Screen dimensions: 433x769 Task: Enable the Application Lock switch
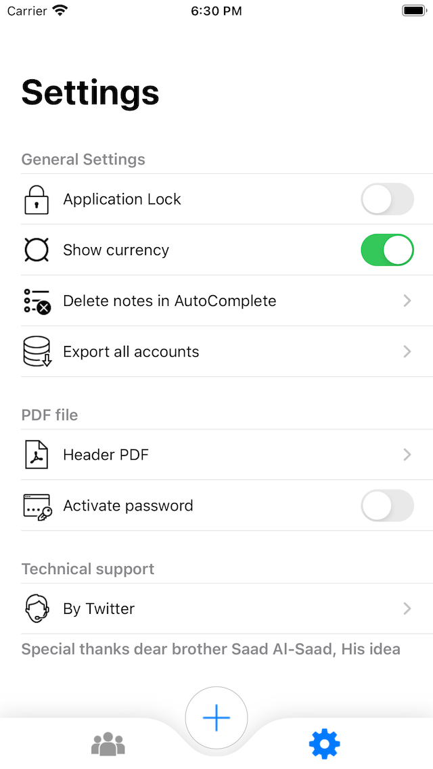tap(387, 200)
